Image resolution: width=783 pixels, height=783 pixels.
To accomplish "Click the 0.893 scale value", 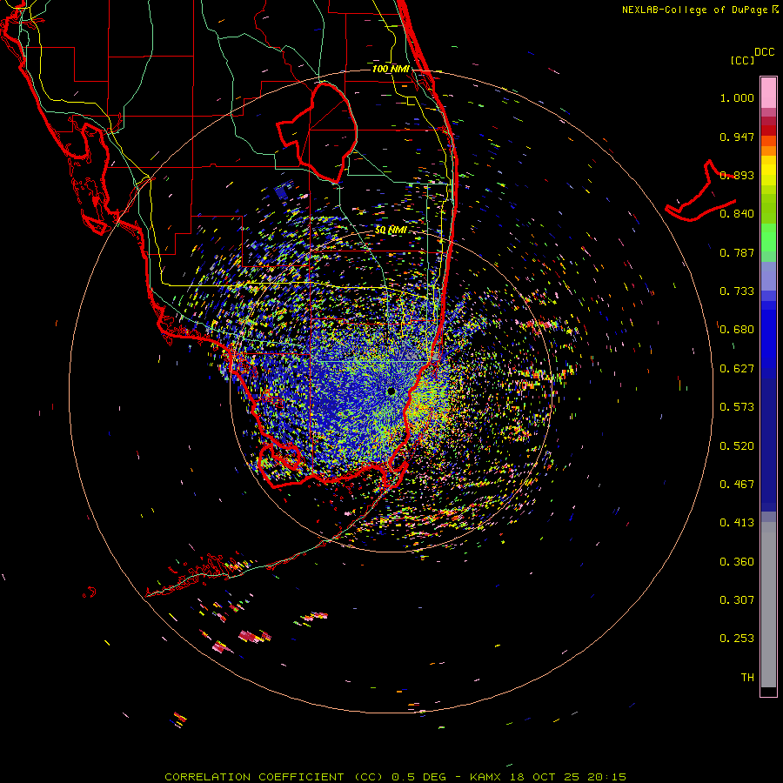I will click(x=737, y=175).
